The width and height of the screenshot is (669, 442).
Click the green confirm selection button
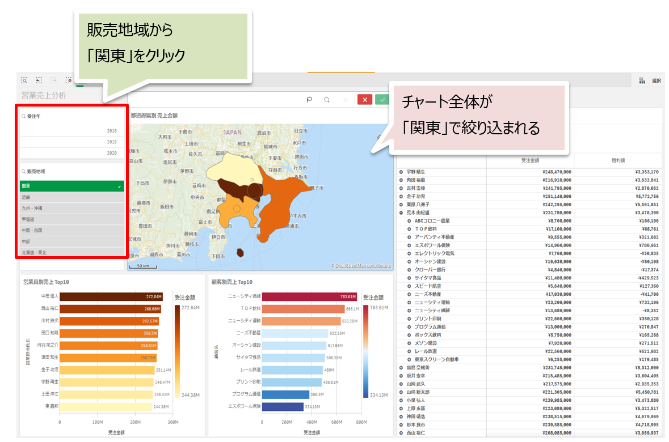382,100
